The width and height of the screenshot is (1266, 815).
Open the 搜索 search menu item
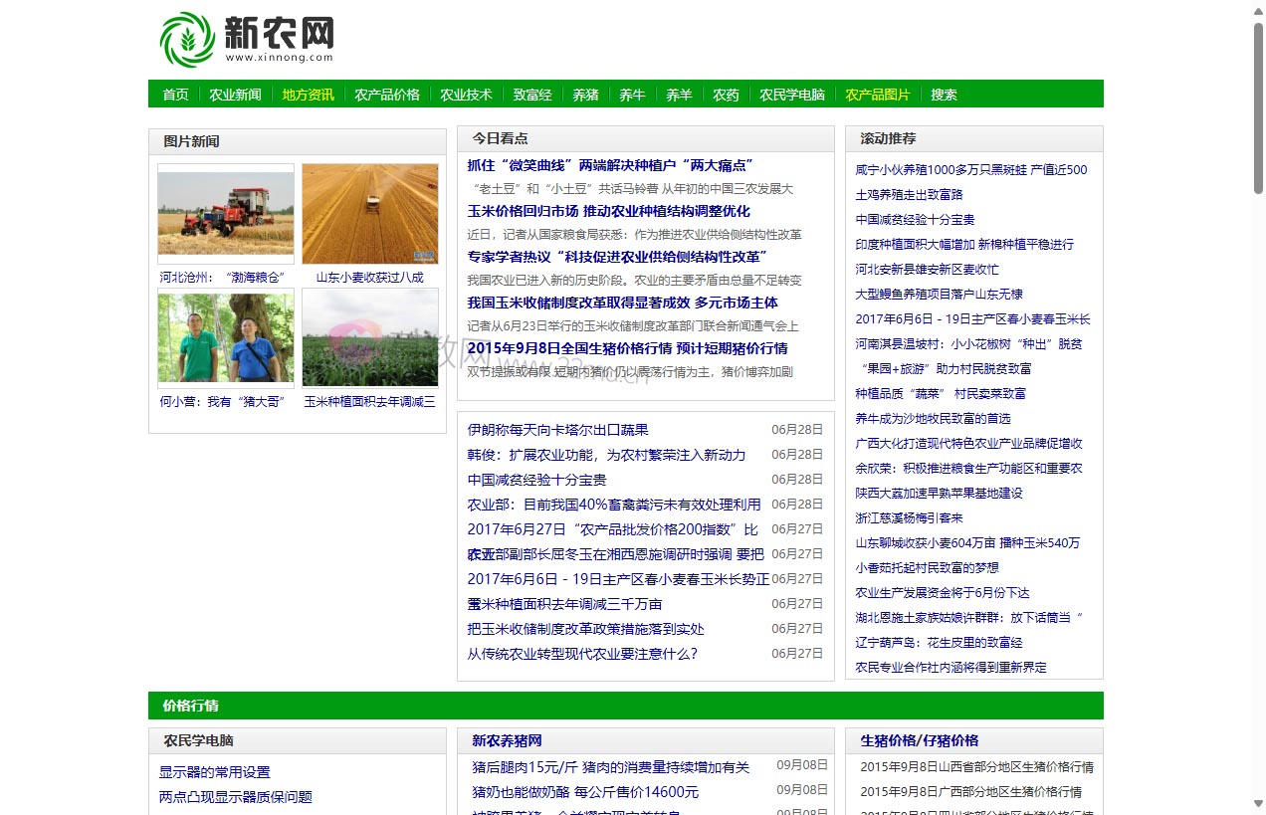(x=944, y=94)
